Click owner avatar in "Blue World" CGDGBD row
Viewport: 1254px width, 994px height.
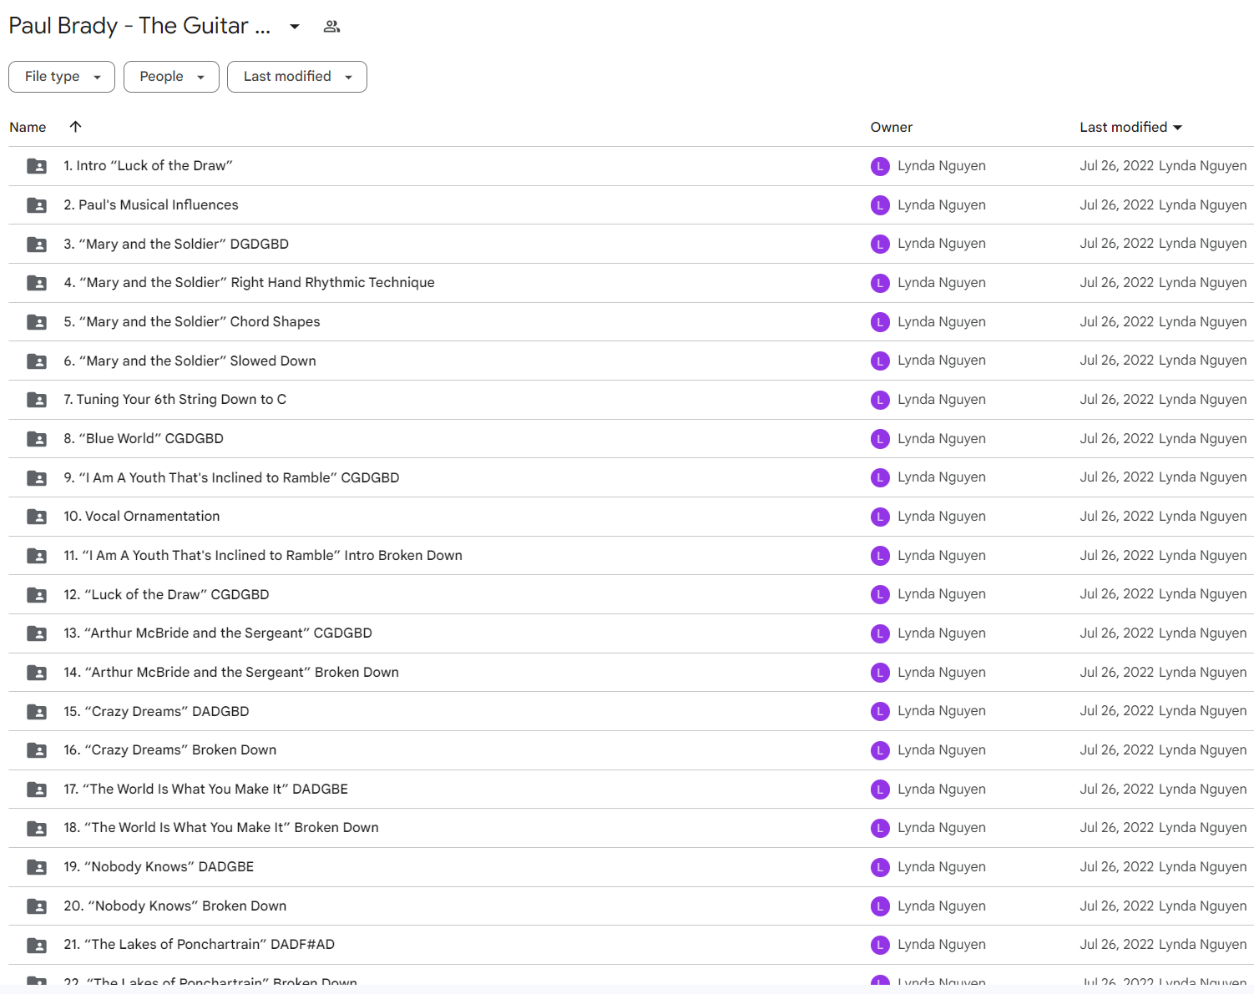click(880, 439)
